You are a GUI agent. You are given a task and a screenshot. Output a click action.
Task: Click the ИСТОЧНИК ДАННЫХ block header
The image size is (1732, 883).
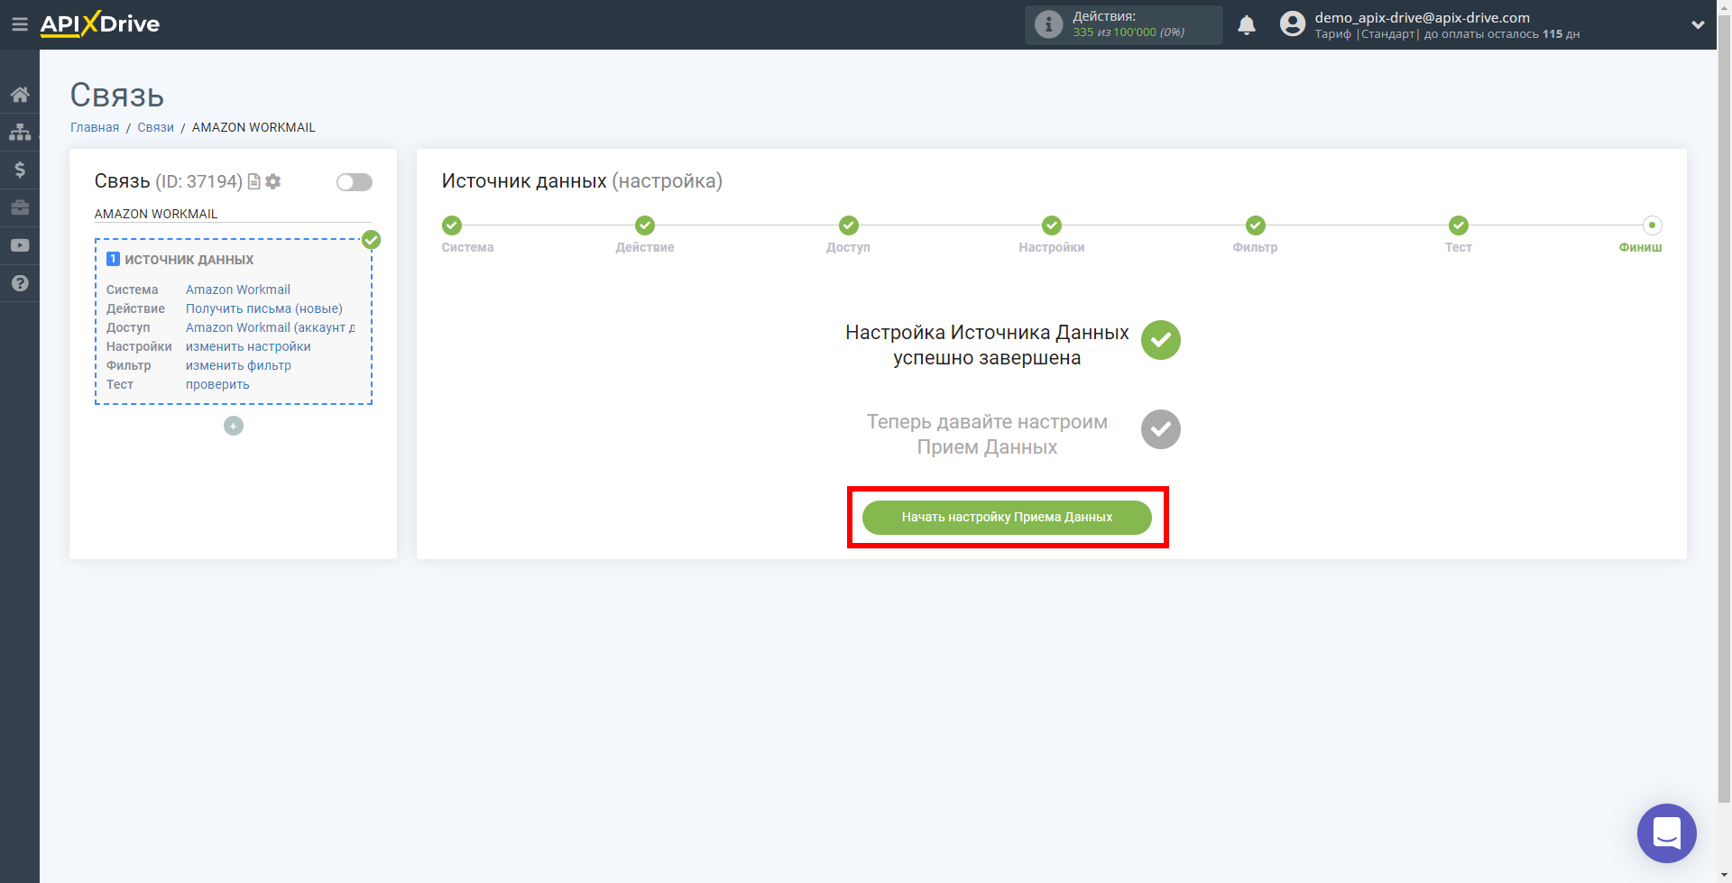[189, 260]
